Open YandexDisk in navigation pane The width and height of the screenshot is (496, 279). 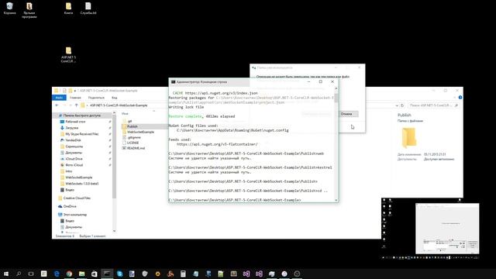(73, 140)
